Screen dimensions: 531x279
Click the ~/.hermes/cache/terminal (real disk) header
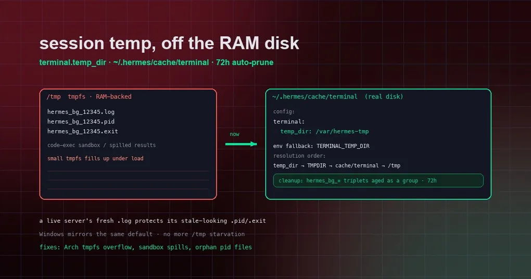[x=338, y=96]
